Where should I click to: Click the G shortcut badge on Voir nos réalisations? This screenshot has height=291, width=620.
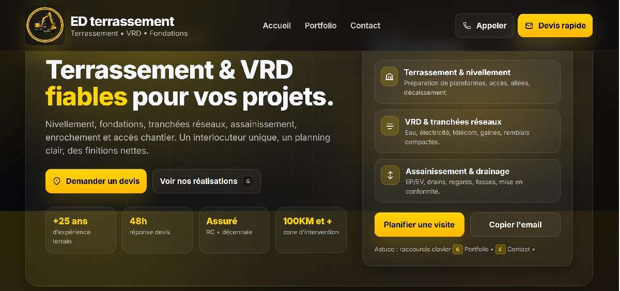point(248,181)
